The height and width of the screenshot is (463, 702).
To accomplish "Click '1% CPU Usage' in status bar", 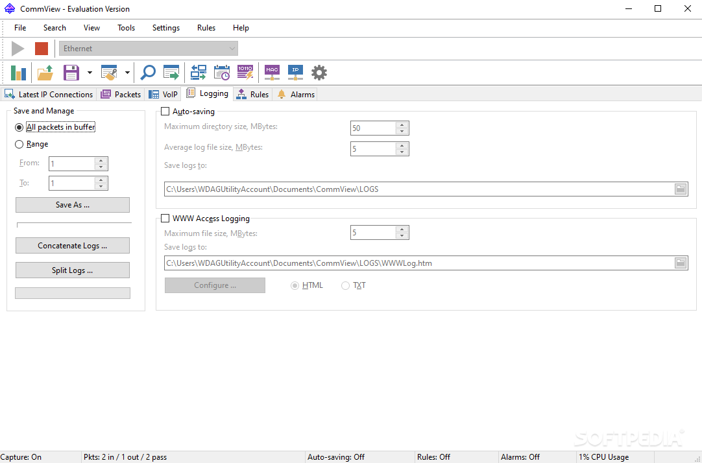I will 604,457.
